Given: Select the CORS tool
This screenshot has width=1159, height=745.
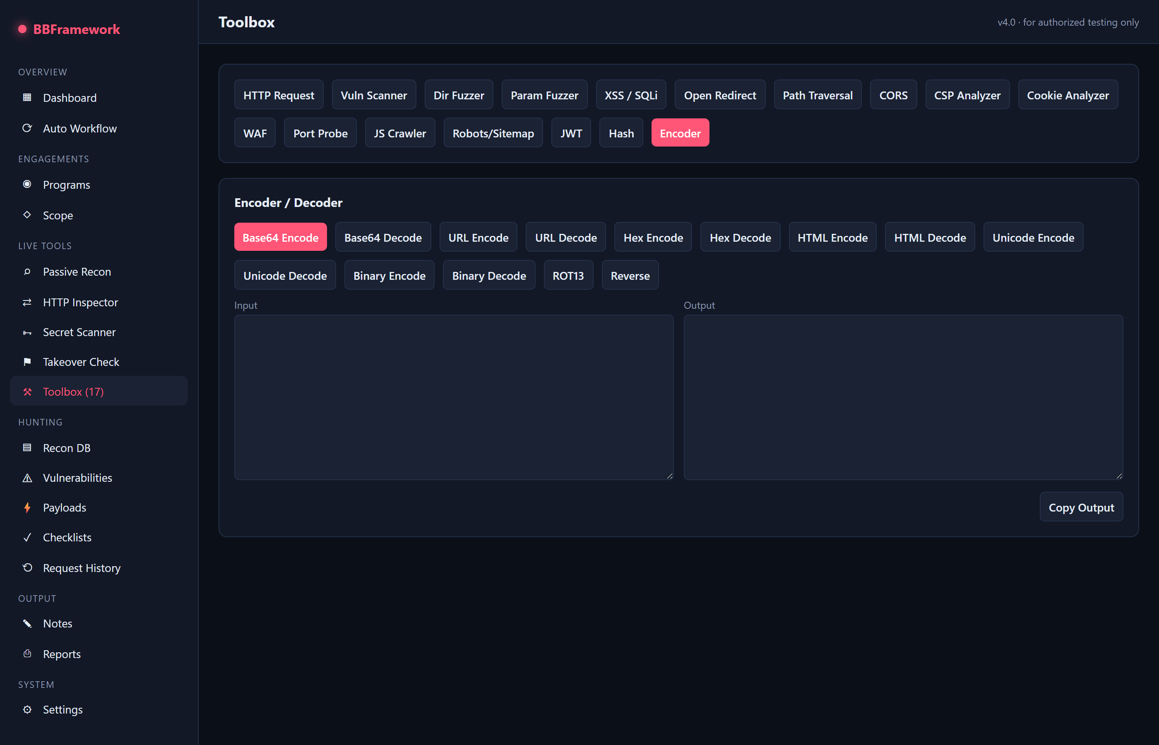Looking at the screenshot, I should pos(893,95).
